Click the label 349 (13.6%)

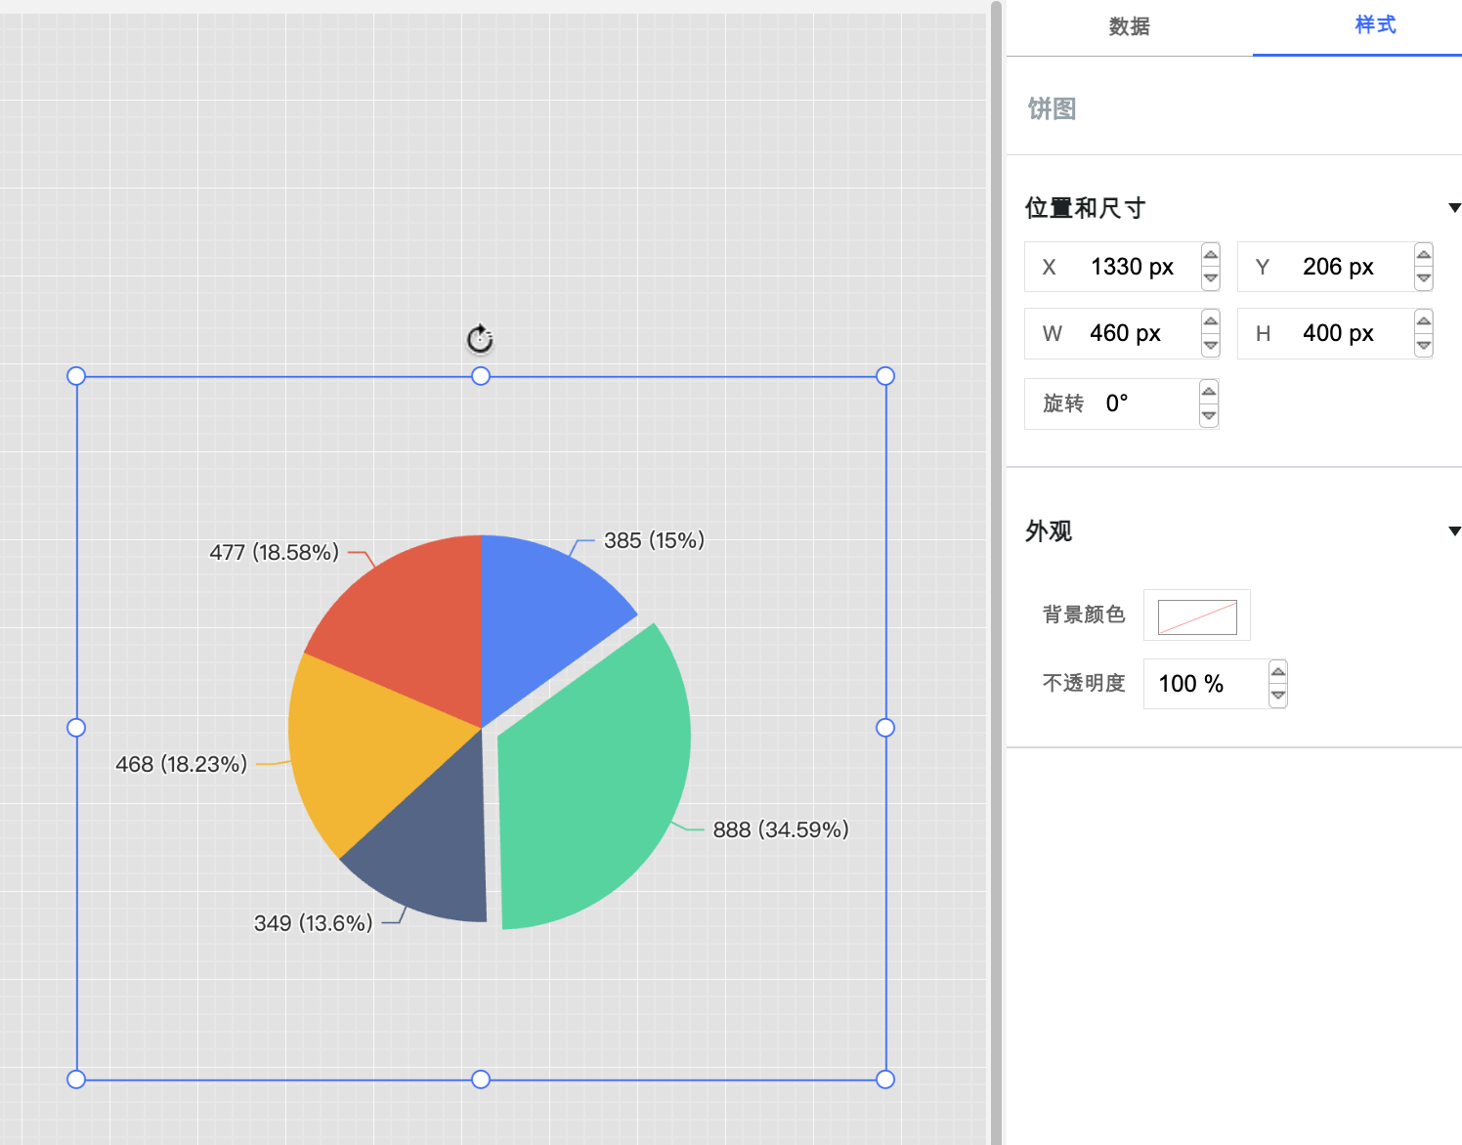(314, 923)
